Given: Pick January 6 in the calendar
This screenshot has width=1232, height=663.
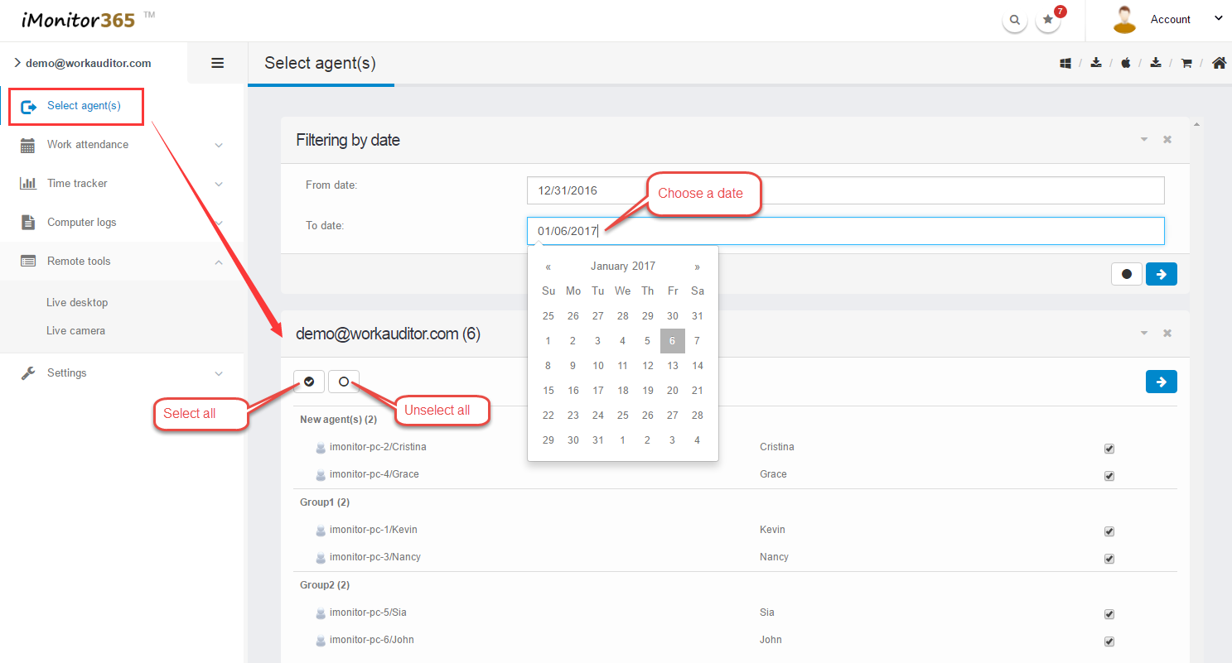Looking at the screenshot, I should (673, 341).
